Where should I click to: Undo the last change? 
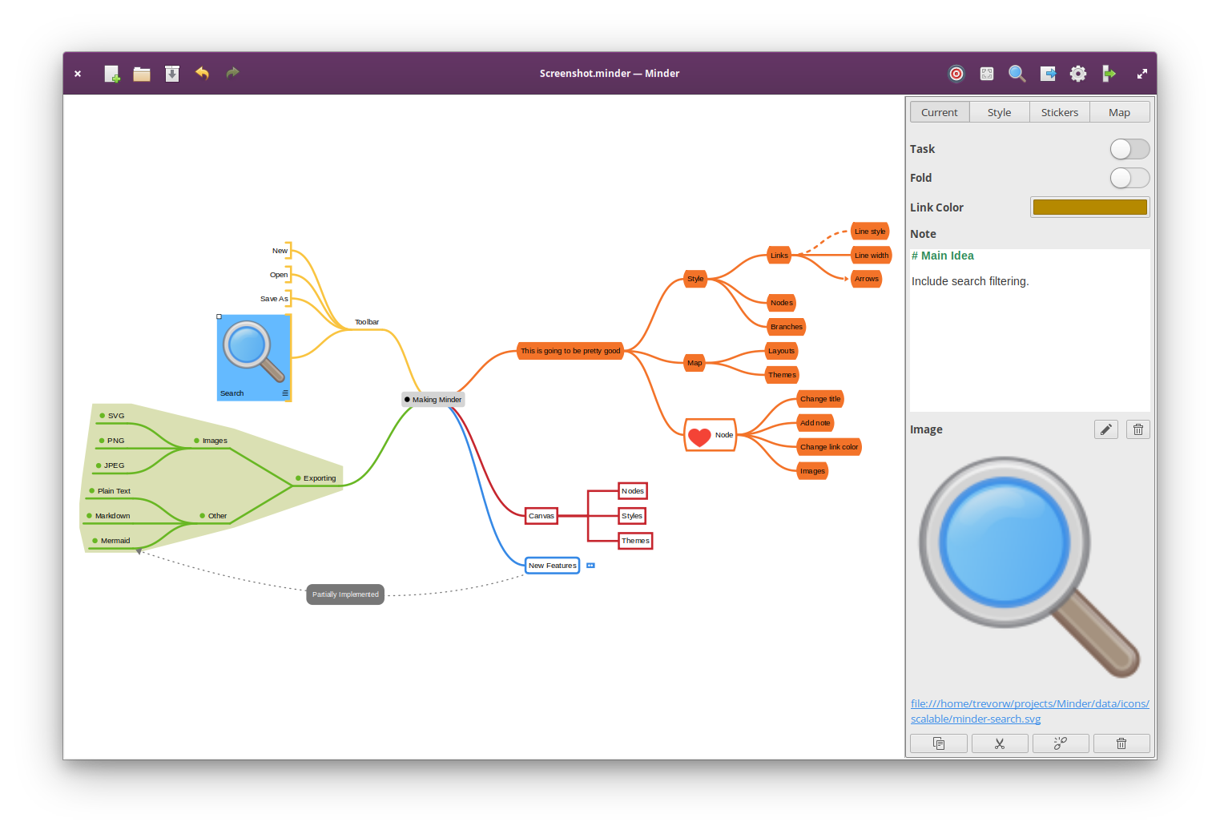point(202,74)
